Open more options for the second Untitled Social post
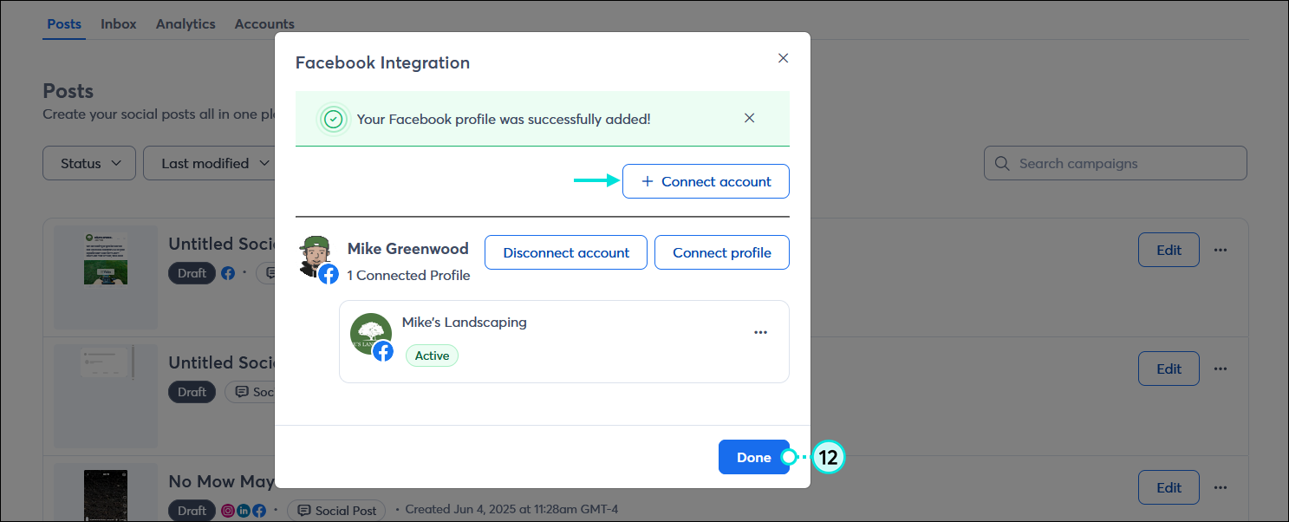This screenshot has width=1289, height=522. click(1221, 369)
